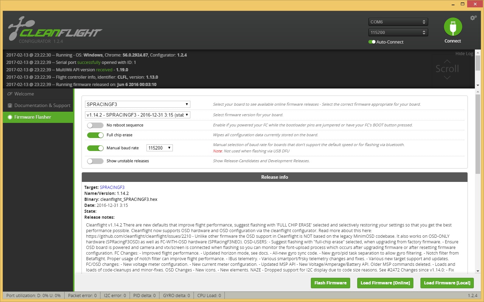Click Load Firmware [Local] button

(447, 283)
